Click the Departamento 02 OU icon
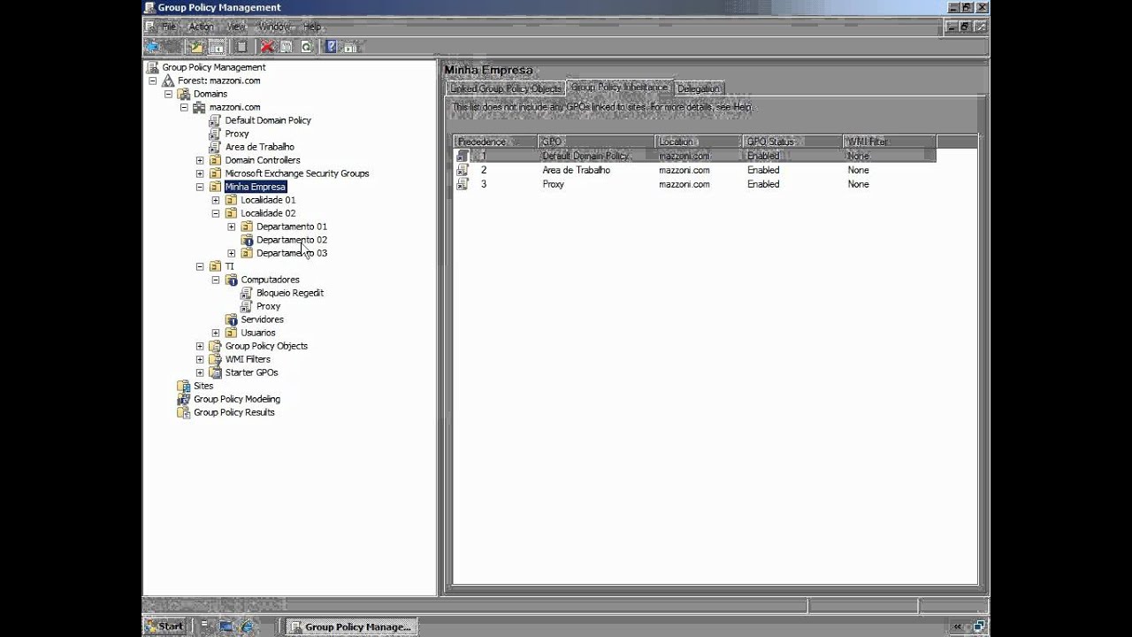The image size is (1132, 637). pyautogui.click(x=247, y=240)
